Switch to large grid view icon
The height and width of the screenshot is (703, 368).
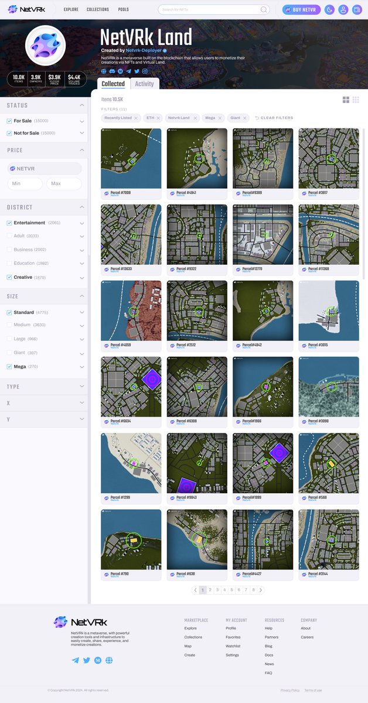tap(346, 100)
